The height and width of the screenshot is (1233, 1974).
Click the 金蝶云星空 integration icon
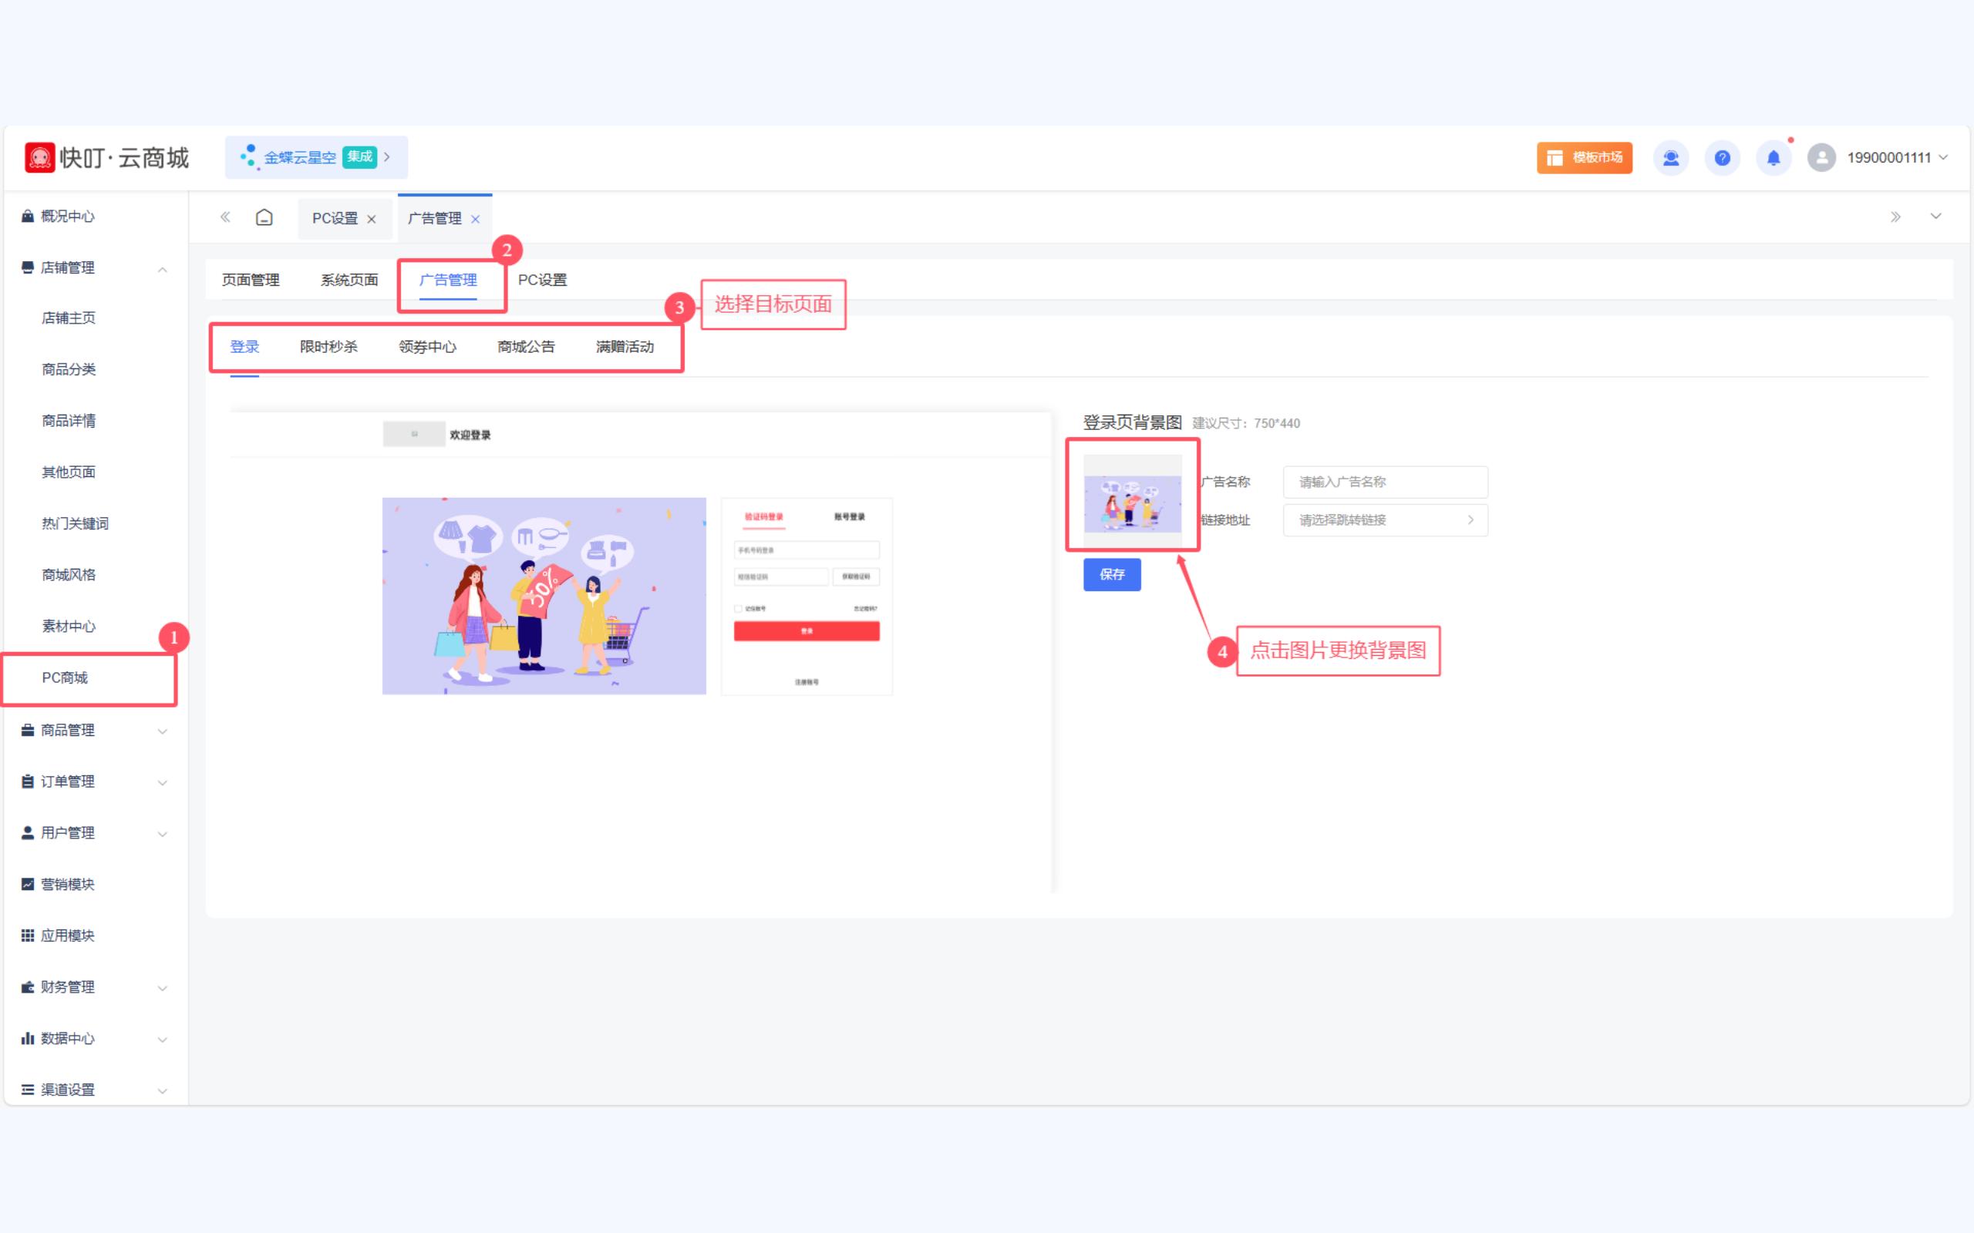click(249, 156)
